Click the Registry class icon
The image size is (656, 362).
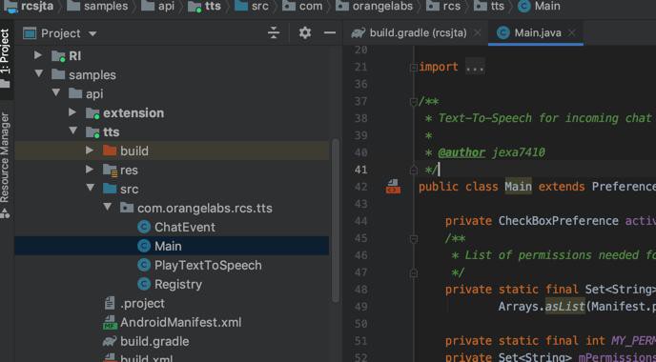point(144,284)
